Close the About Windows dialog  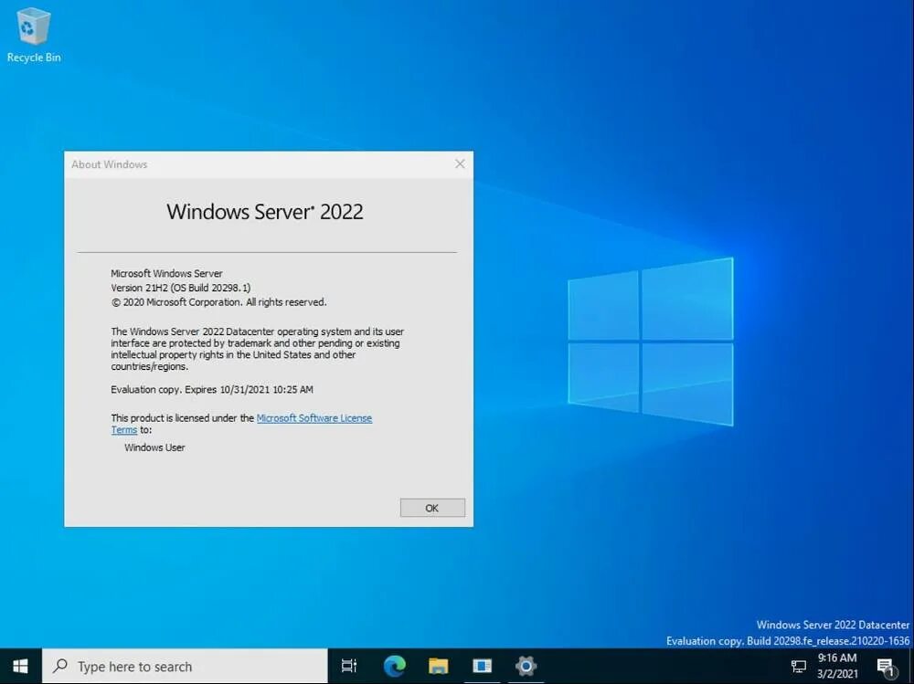460,163
